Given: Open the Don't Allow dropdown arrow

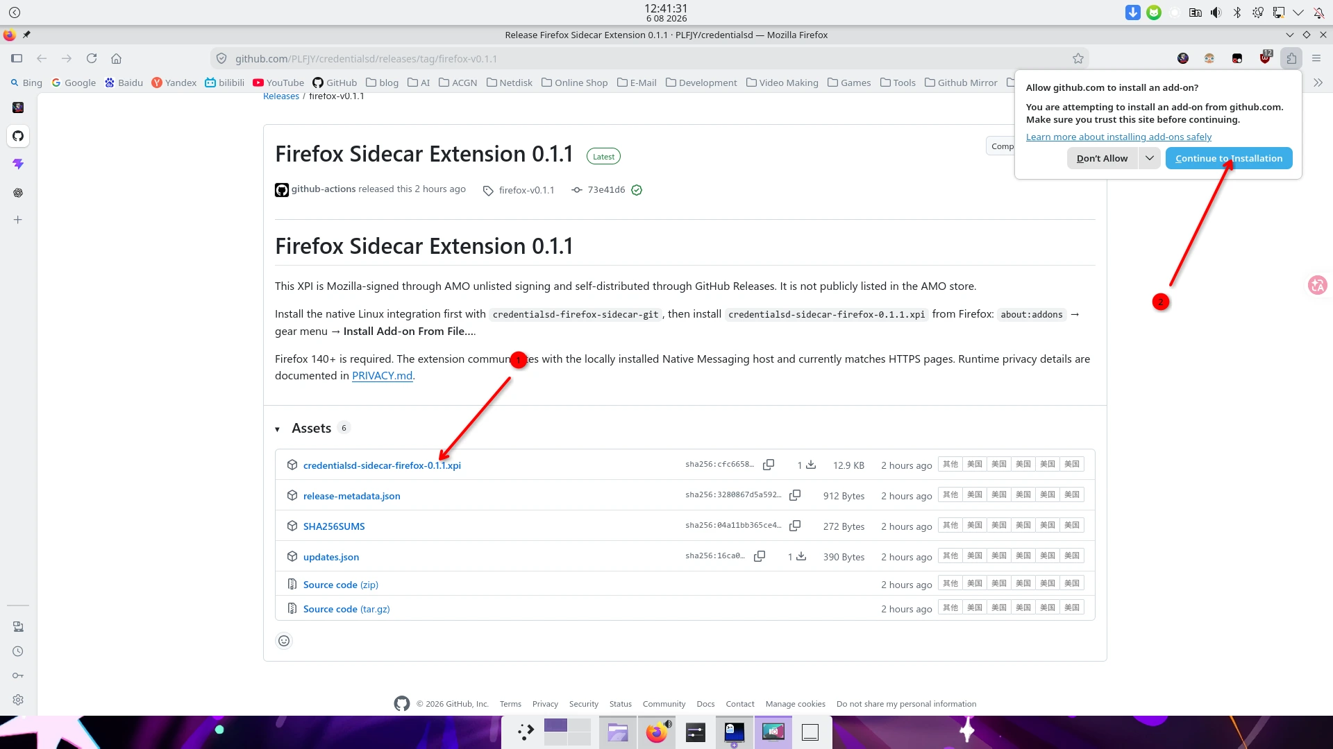Looking at the screenshot, I should click(1150, 158).
